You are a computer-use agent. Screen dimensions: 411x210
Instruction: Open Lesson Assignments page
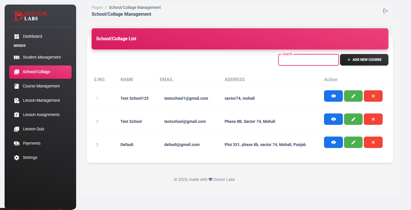[x=41, y=115]
